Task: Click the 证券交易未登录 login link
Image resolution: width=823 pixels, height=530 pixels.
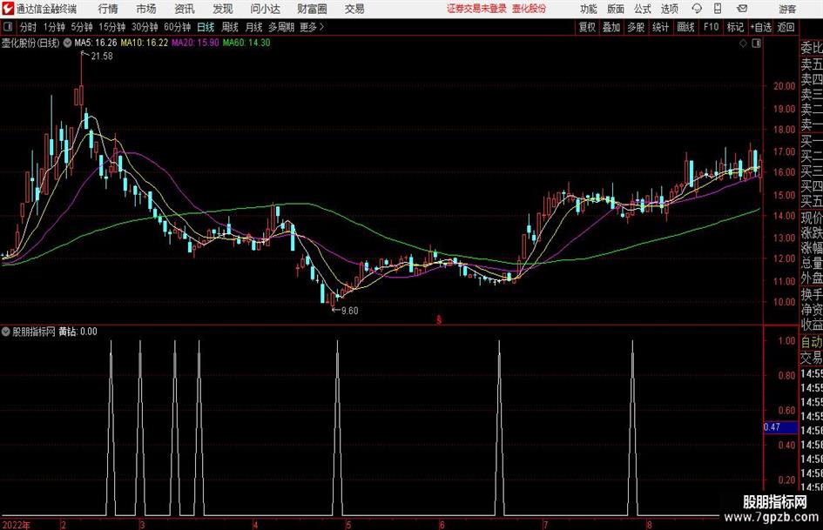Action: 476,9
